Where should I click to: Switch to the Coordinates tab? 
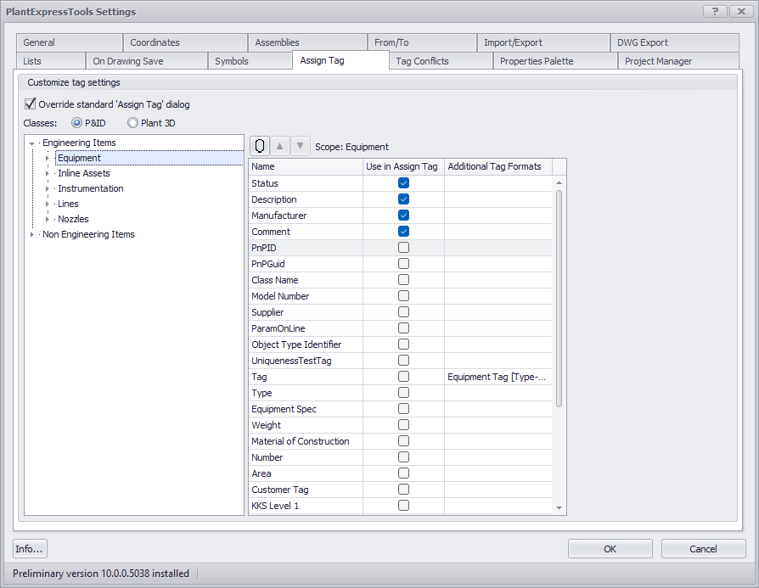[x=185, y=42]
